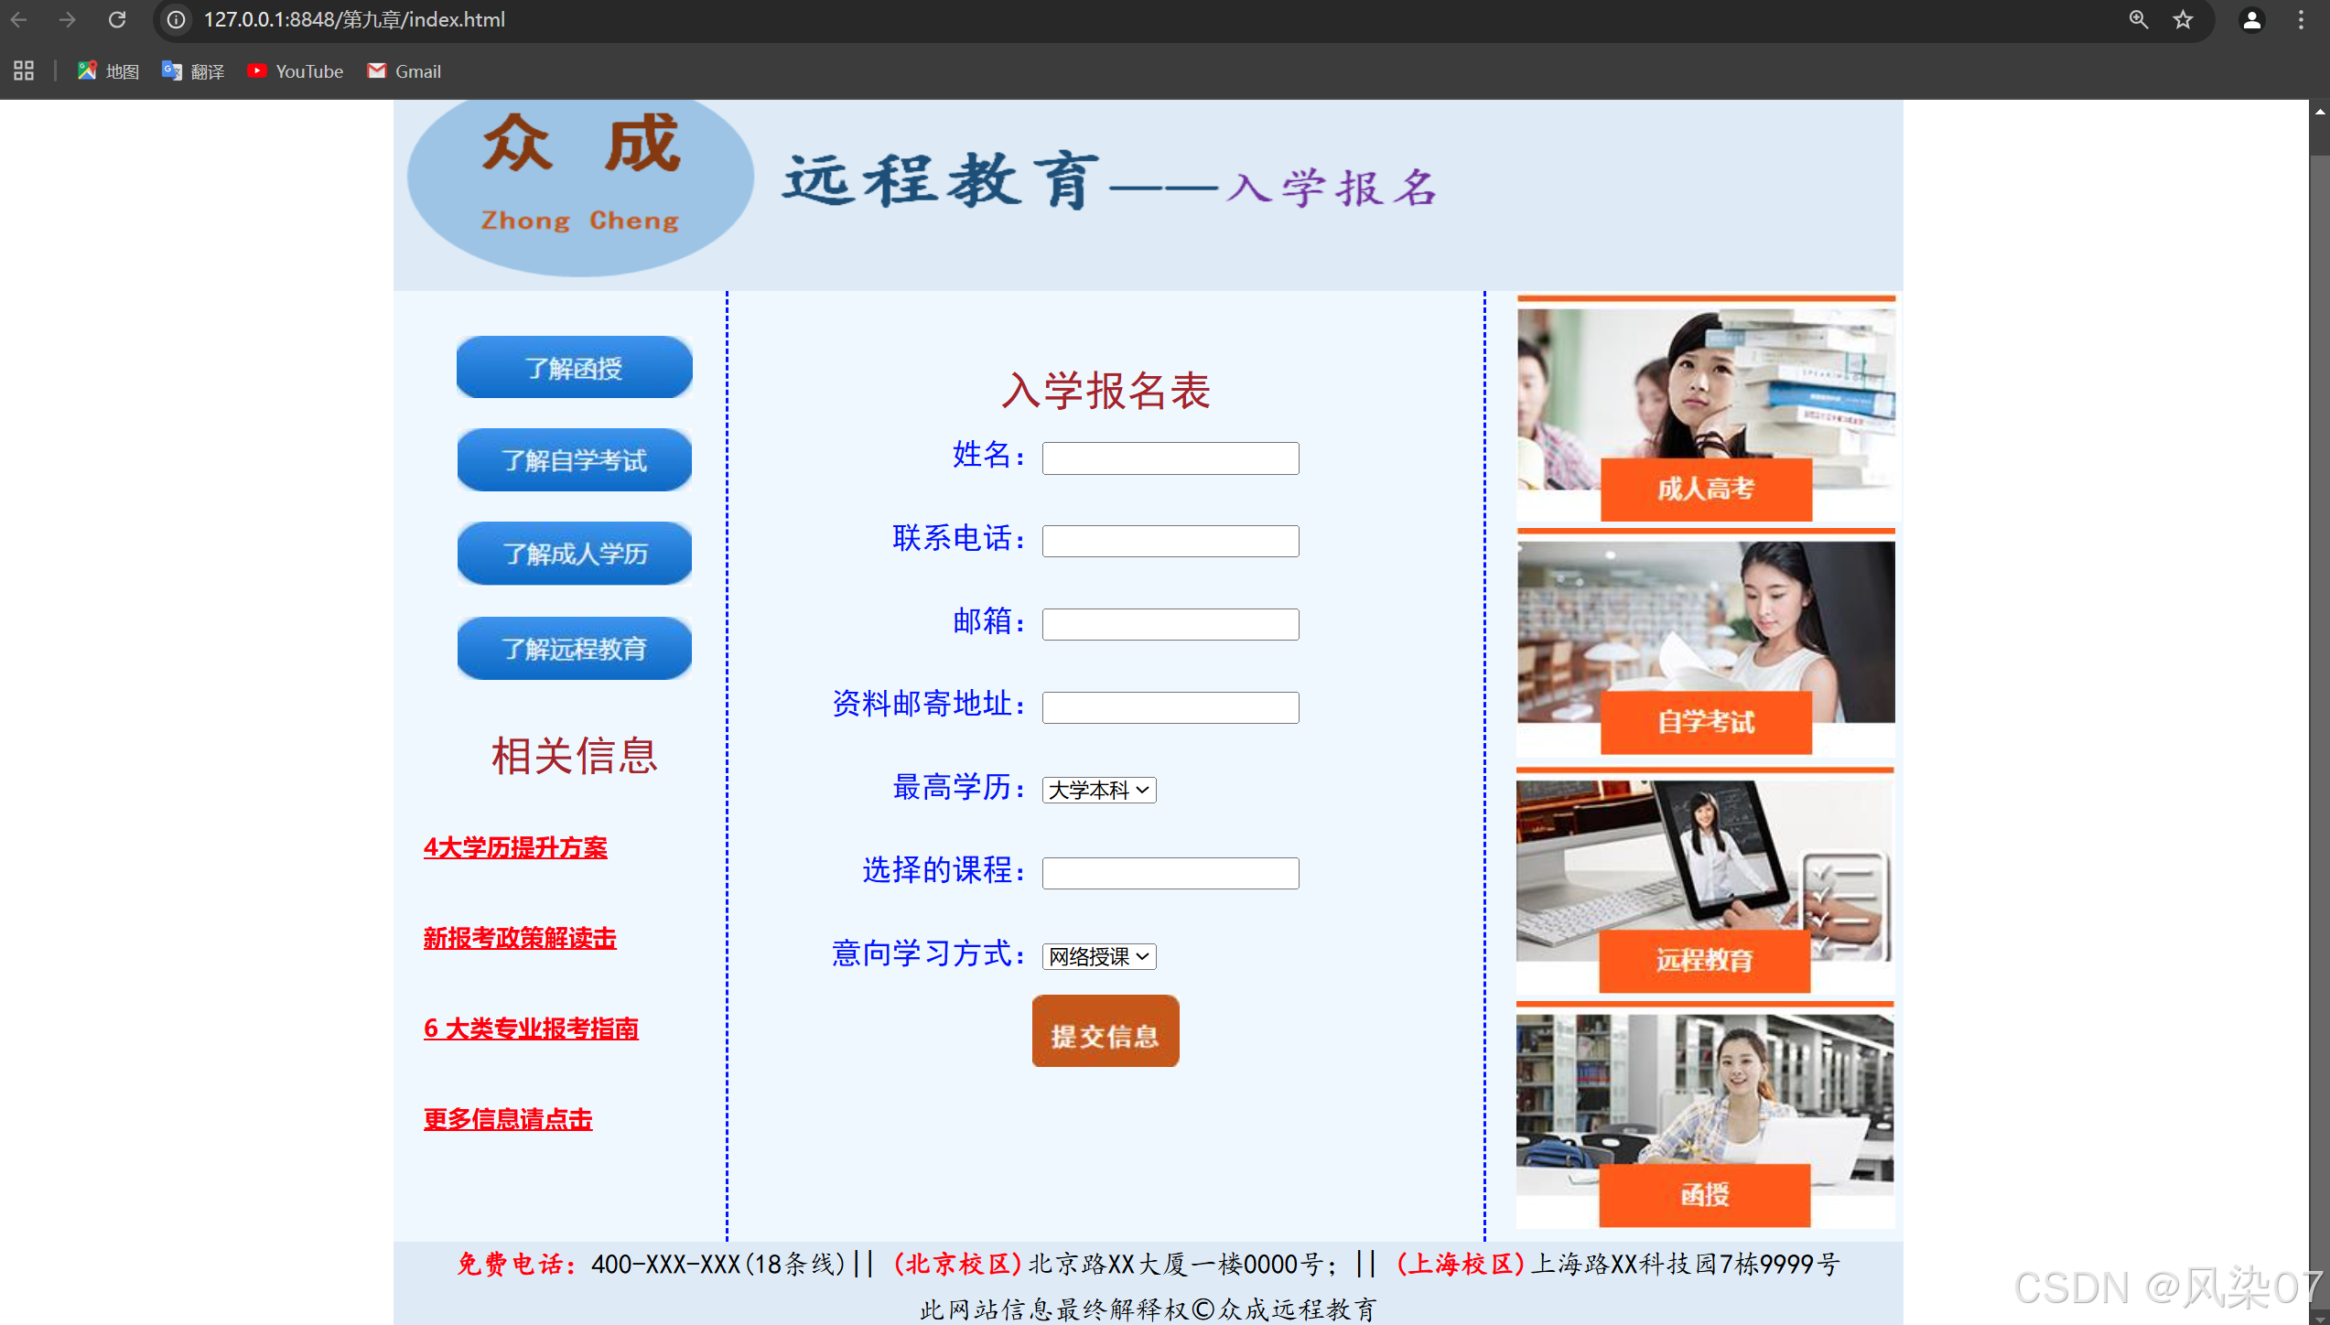Screen dimensions: 2330x1325
Task: Click the site info icon in address bar
Action: [x=177, y=19]
